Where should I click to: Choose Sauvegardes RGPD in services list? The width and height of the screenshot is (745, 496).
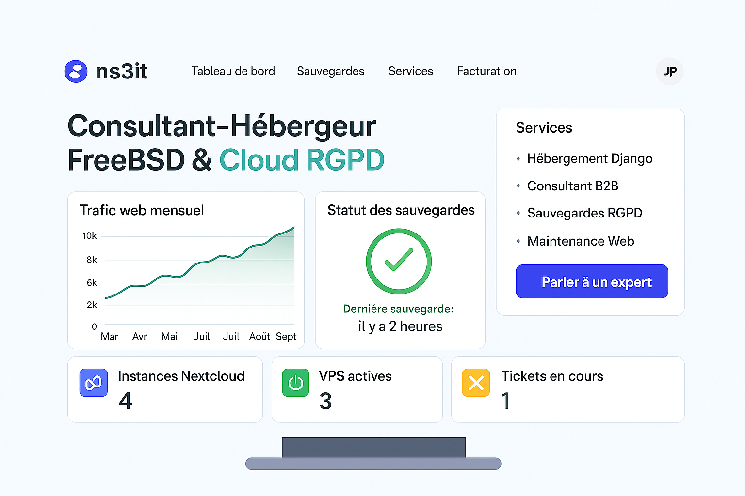coord(584,213)
